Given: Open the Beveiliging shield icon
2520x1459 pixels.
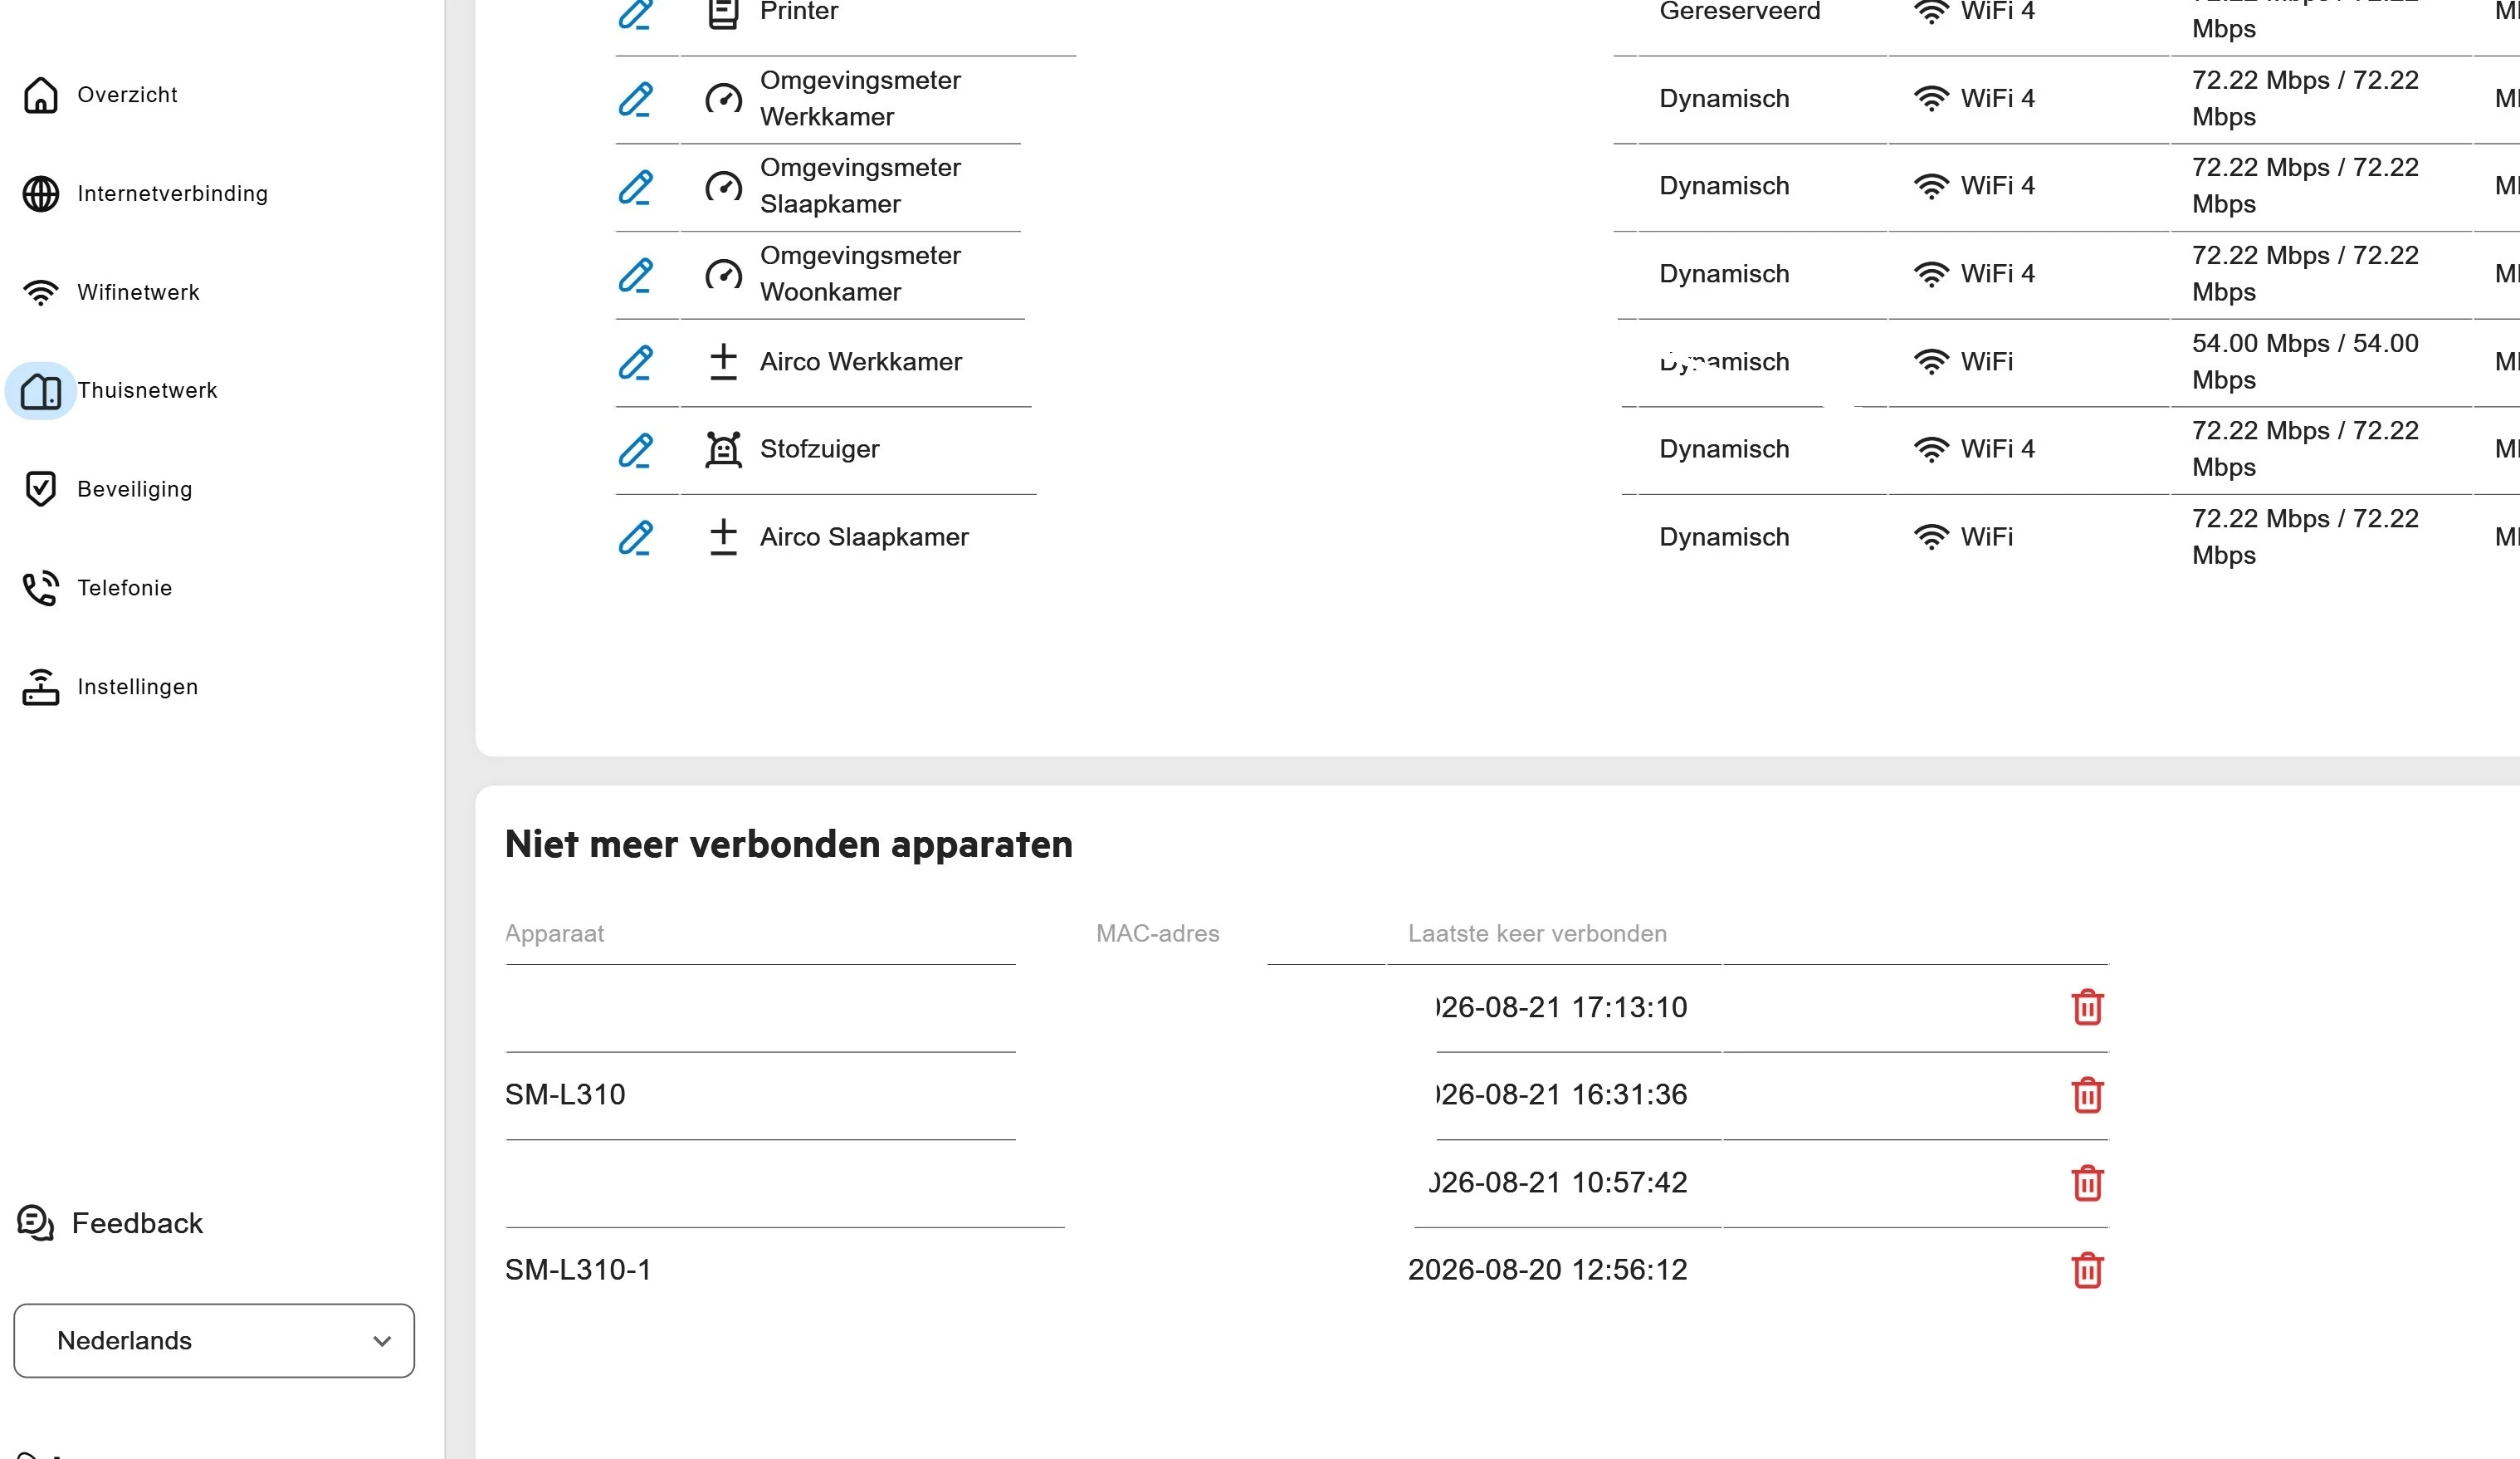Looking at the screenshot, I should (41, 489).
